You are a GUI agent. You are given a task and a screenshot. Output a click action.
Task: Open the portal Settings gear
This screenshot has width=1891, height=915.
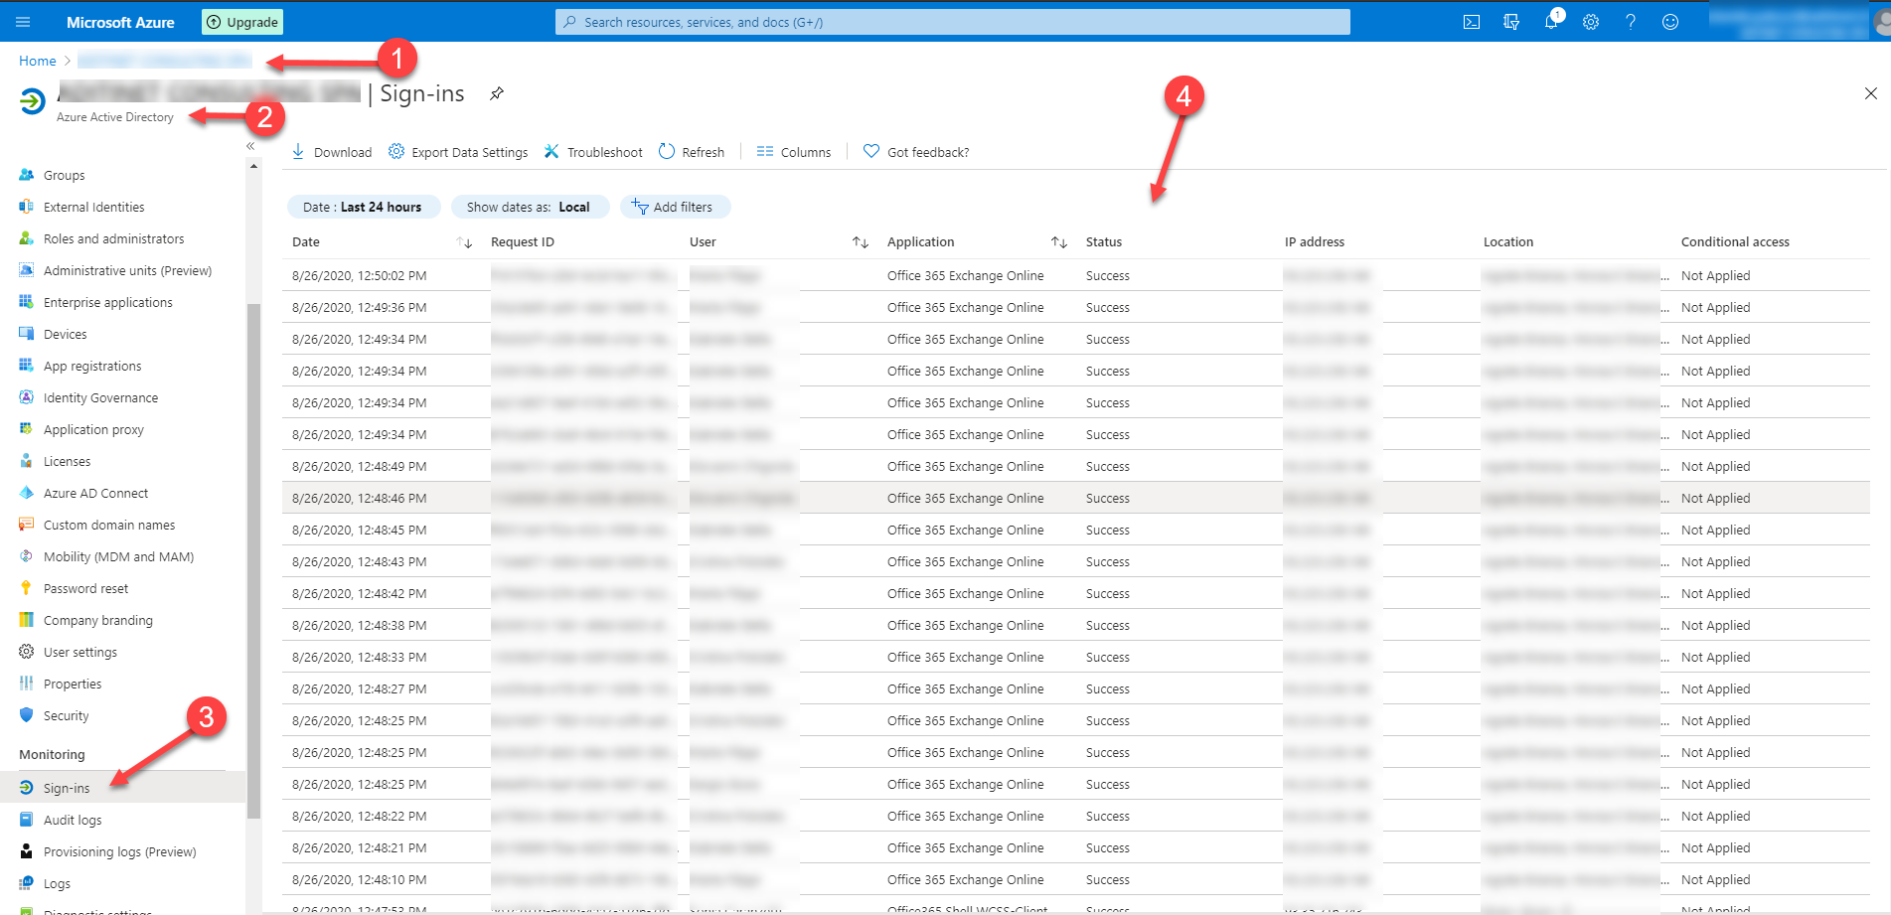(x=1591, y=21)
